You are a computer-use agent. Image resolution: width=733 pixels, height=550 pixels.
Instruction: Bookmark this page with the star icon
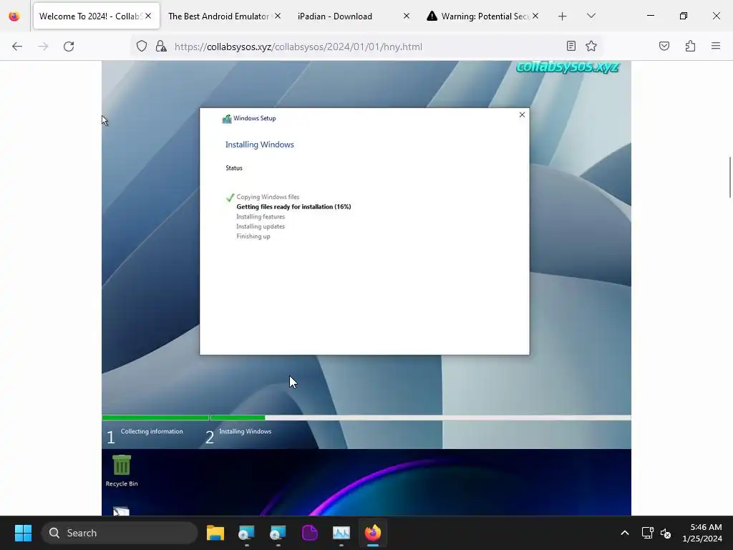pos(591,46)
